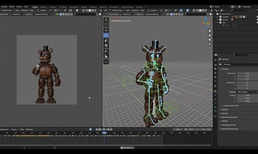Select the Annotate pencil tool

coord(106,51)
